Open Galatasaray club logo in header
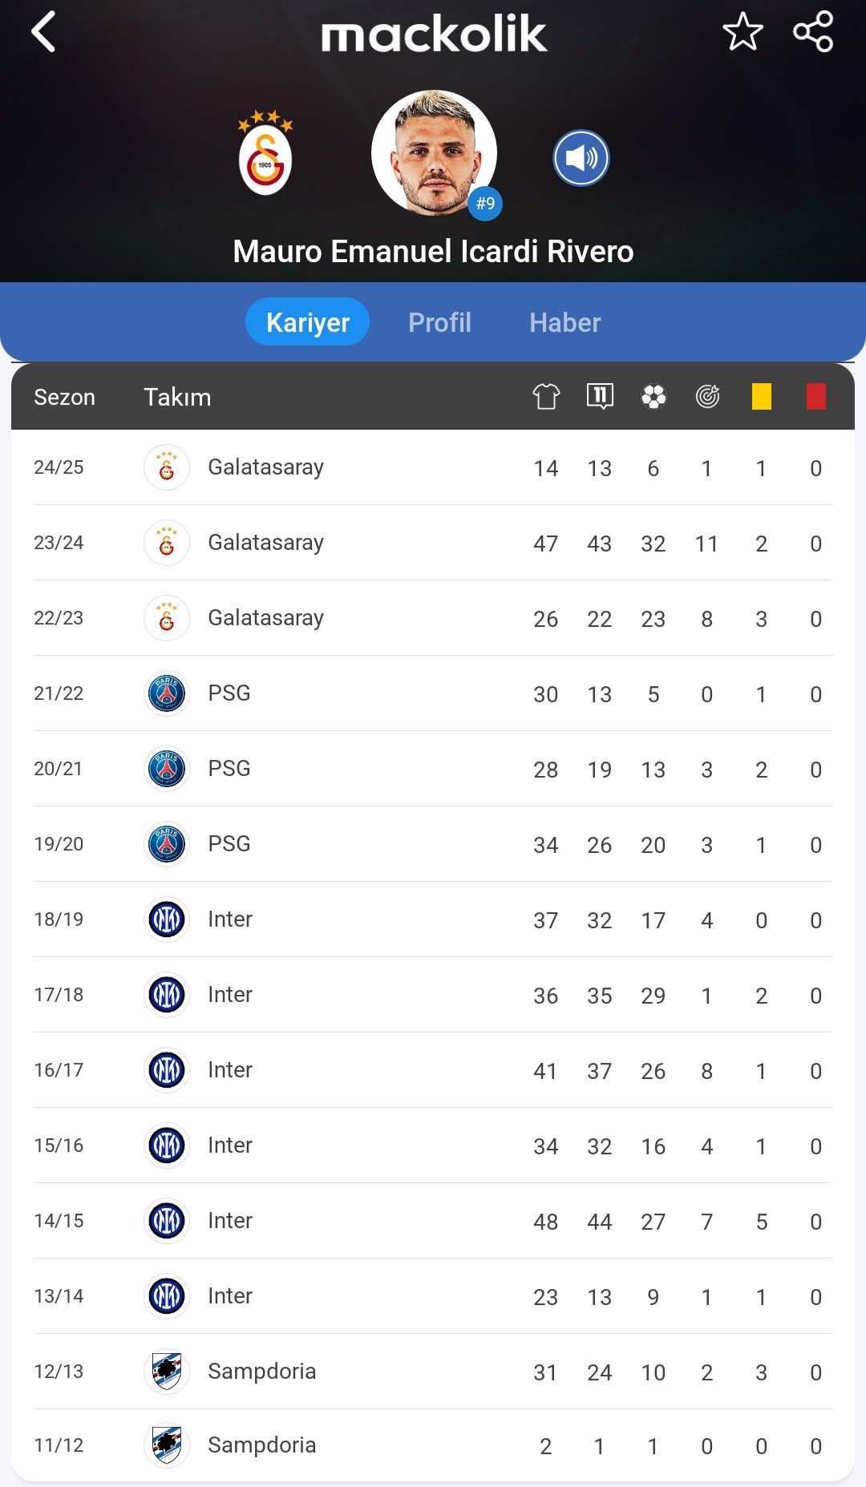Screen dimensions: 866x1487 click(x=265, y=154)
